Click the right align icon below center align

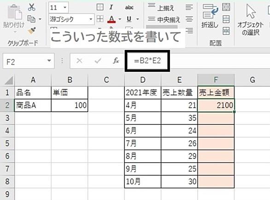[189, 31]
